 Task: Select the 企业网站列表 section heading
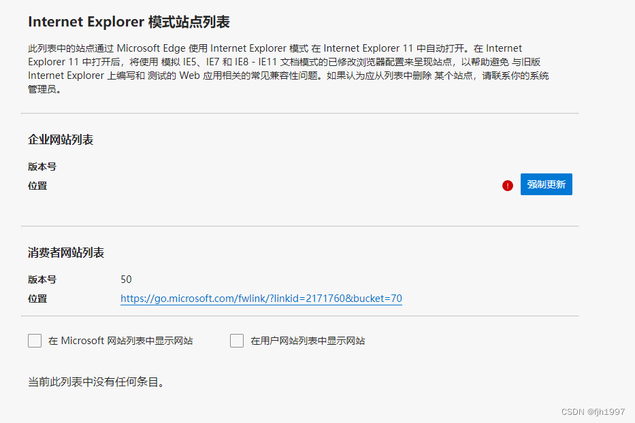61,139
